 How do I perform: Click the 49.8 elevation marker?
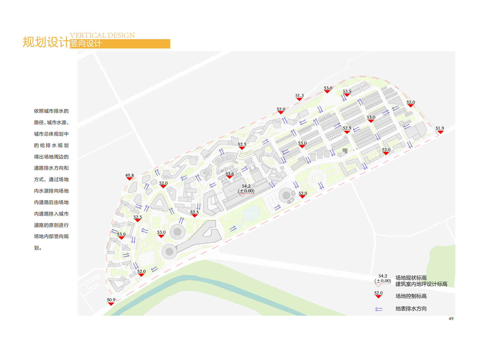130,177
